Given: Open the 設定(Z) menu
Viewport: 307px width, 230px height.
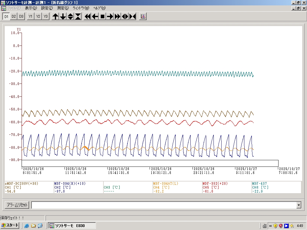Looking at the screenshot, I should coord(47,8).
